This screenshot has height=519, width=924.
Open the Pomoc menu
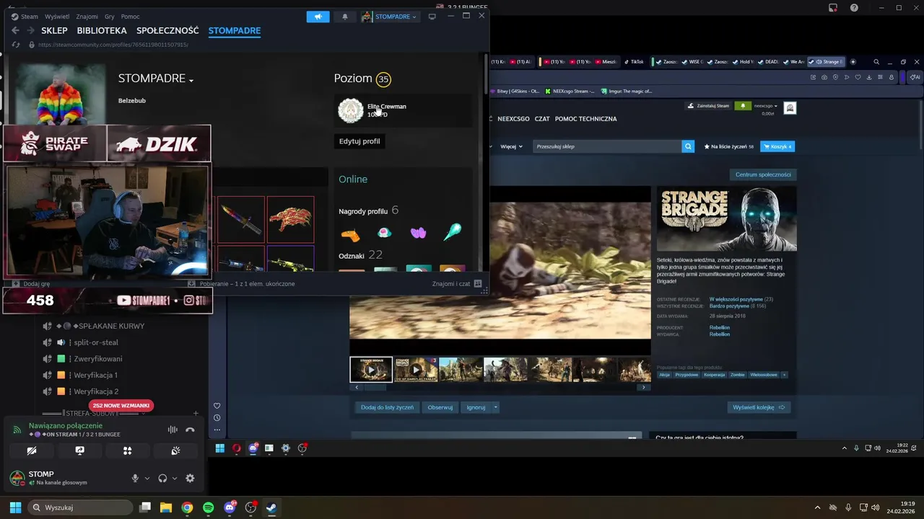tap(130, 17)
